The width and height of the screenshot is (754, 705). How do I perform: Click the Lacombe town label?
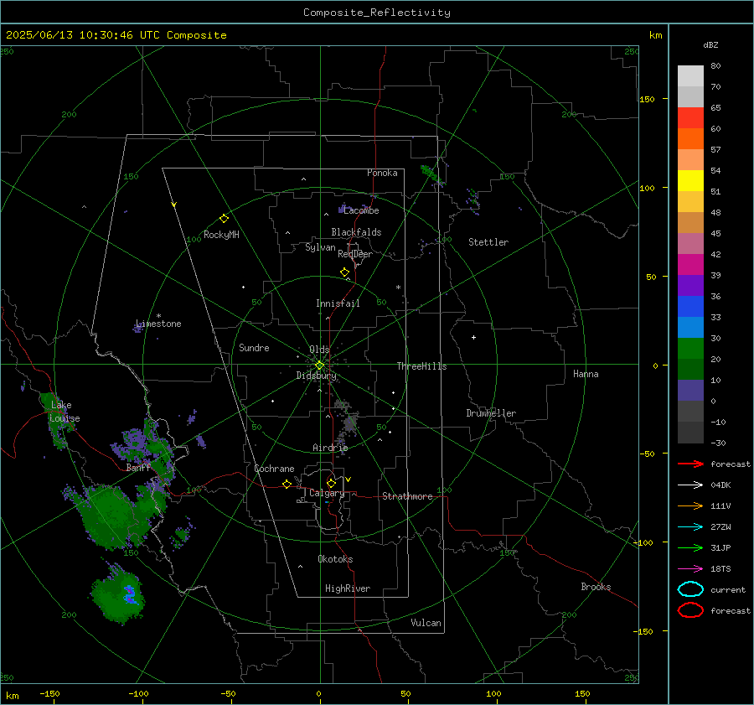[361, 210]
